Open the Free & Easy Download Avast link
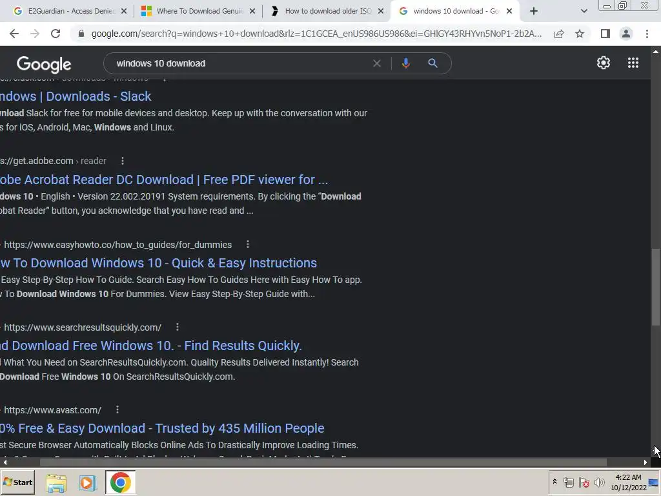This screenshot has width=661, height=496. 162,429
